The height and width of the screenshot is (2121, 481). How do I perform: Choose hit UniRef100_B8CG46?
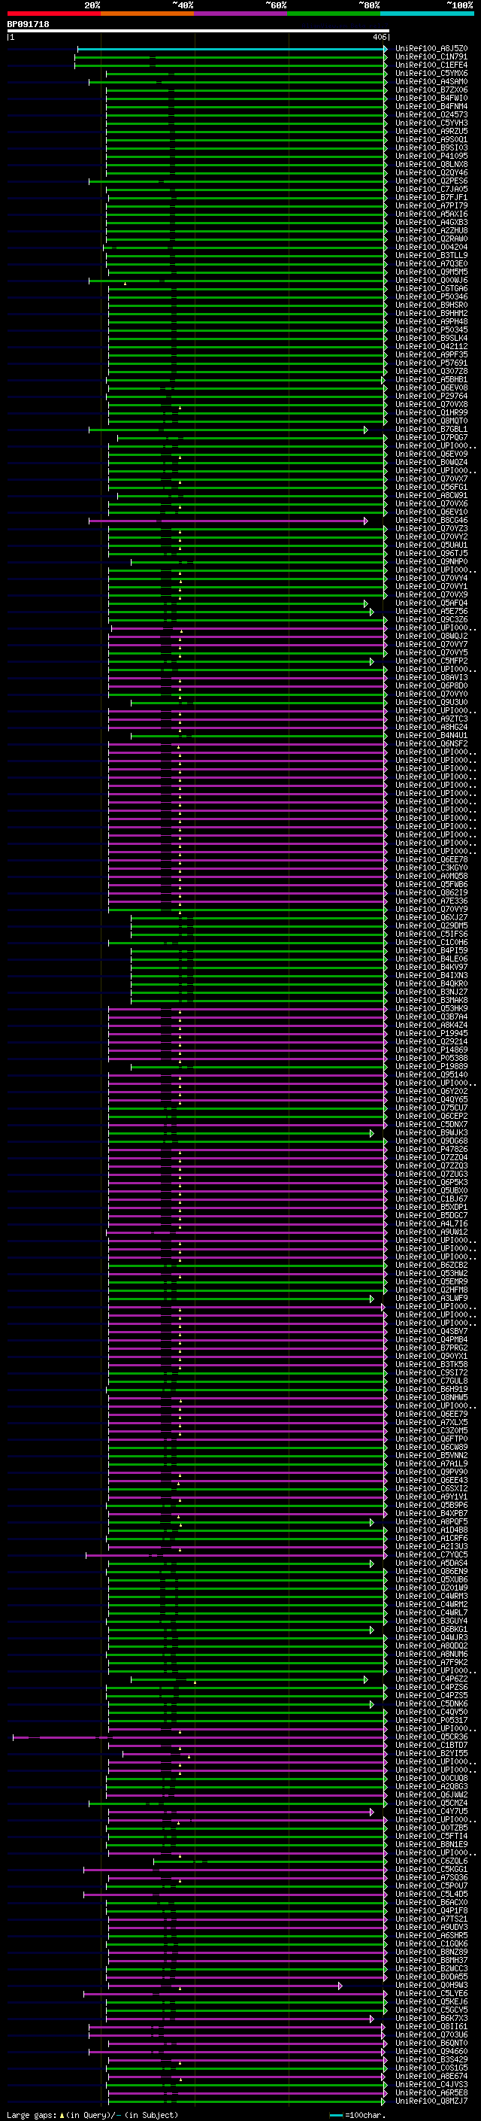coord(431,521)
